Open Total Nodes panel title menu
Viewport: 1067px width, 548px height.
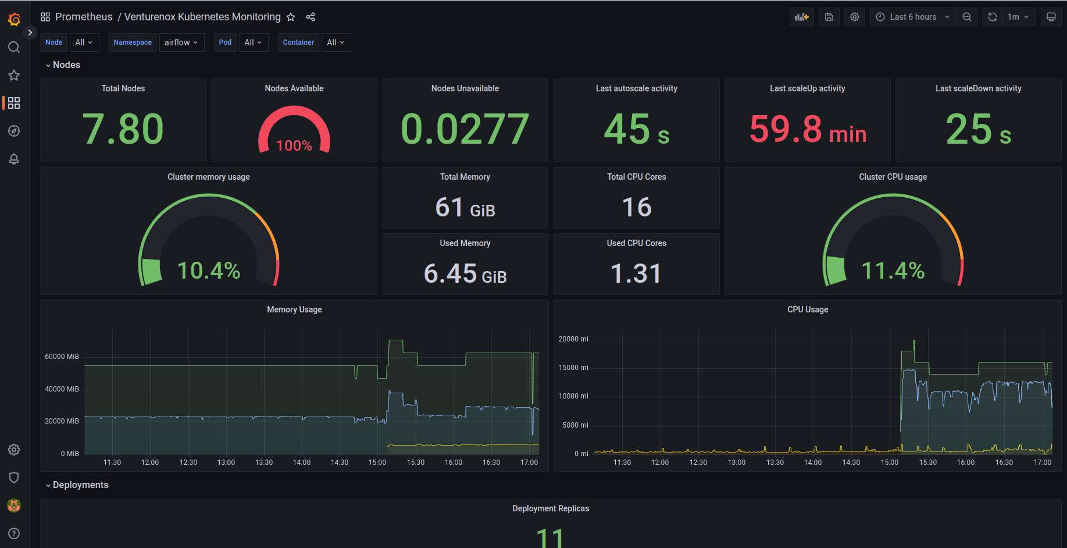[x=123, y=88]
